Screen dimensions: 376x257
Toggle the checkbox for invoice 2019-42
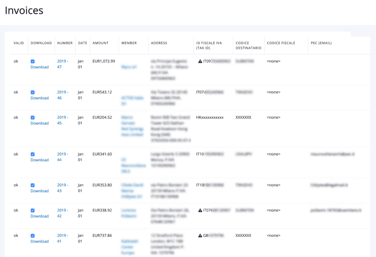coord(32,211)
